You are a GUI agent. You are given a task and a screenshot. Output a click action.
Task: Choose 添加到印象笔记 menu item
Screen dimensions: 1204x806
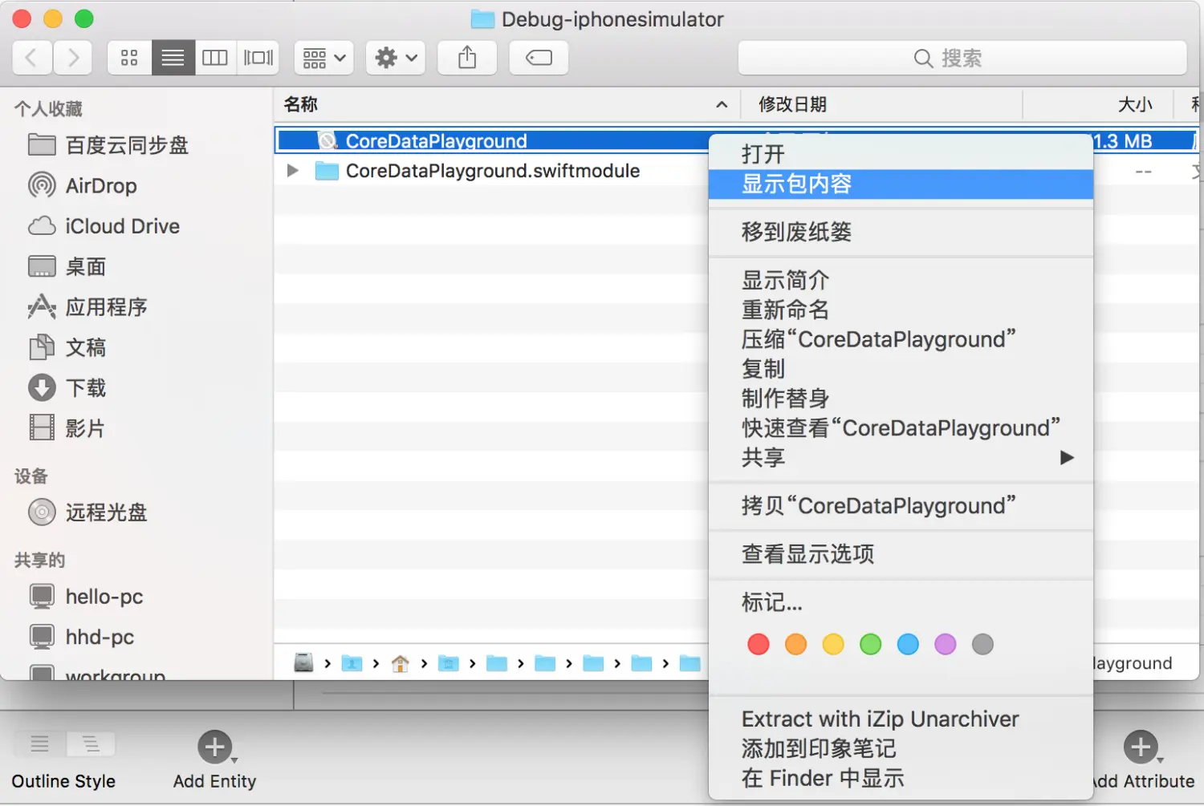pos(901,749)
